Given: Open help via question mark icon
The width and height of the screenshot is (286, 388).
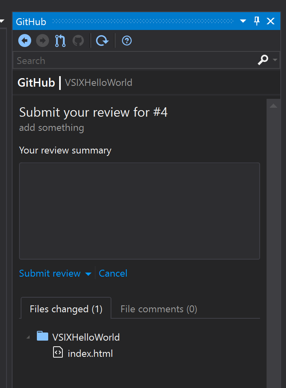Looking at the screenshot, I should click(x=127, y=41).
